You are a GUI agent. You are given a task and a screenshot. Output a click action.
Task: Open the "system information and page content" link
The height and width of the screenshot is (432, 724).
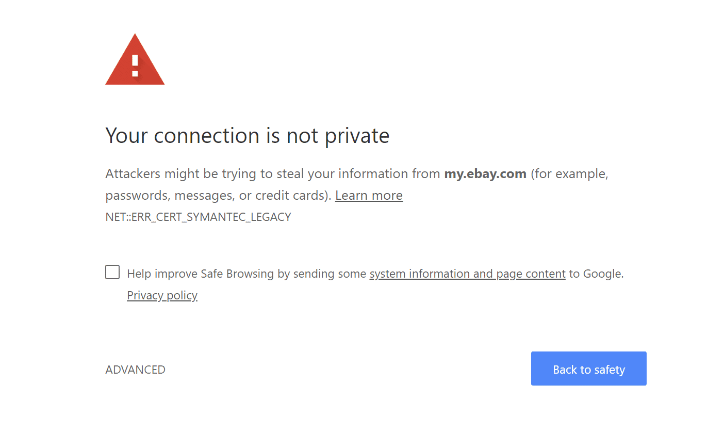pos(467,274)
